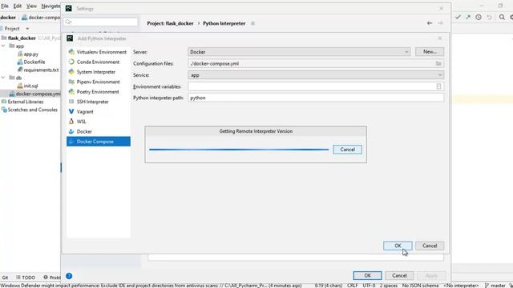This screenshot has width=513, height=288.
Task: Click the CRLF line separator status
Action: [x=353, y=286]
